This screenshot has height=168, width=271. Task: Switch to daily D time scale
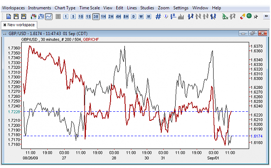pyautogui.click(x=134, y=17)
